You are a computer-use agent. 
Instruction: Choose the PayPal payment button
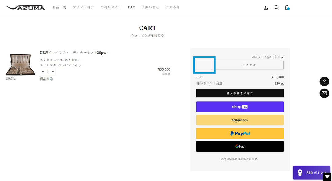click(x=240, y=133)
